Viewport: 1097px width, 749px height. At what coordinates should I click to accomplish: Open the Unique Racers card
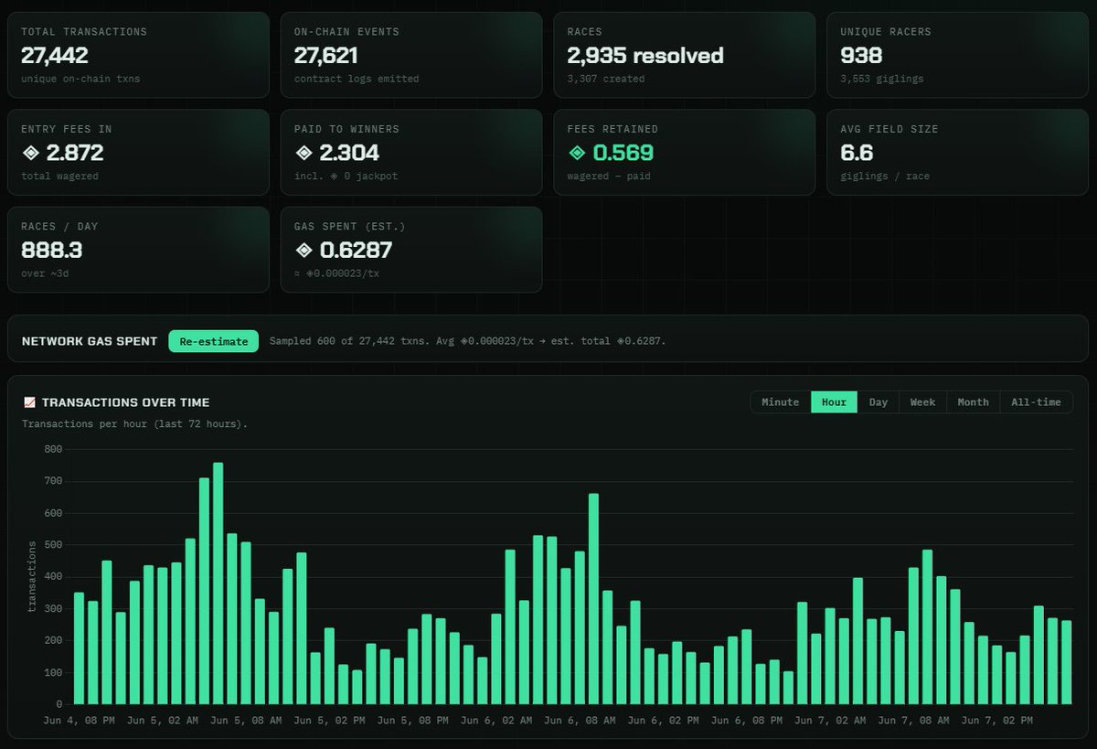pos(957,55)
